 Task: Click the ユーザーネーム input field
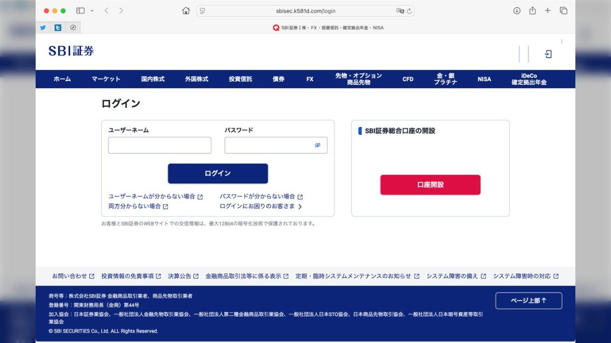pyautogui.click(x=160, y=145)
